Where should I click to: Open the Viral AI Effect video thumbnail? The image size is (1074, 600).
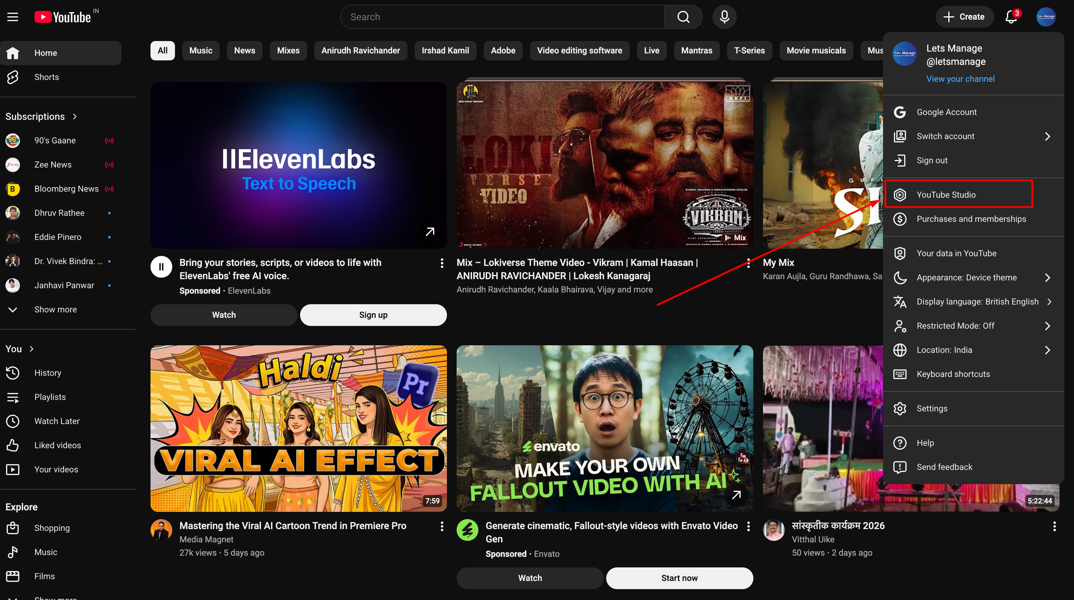coord(299,428)
